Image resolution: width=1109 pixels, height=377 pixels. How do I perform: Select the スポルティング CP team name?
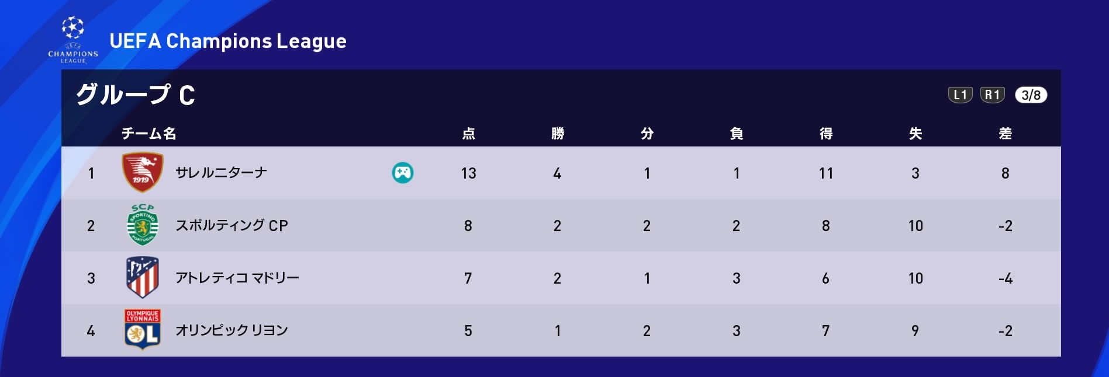point(232,225)
